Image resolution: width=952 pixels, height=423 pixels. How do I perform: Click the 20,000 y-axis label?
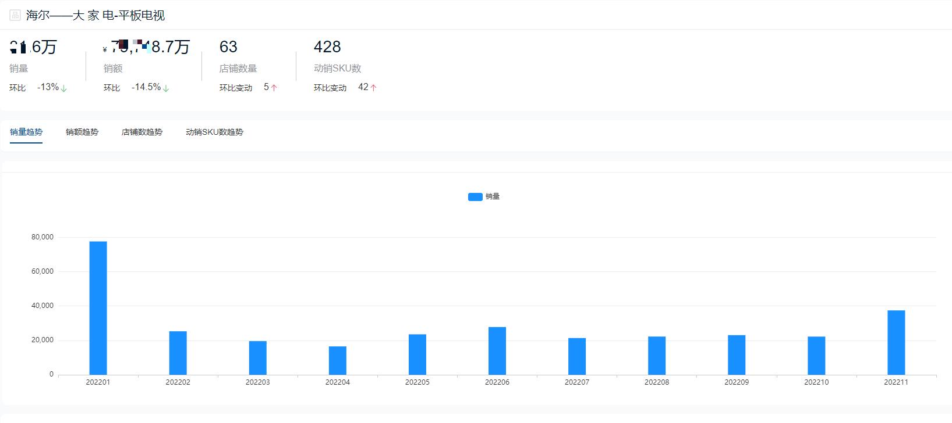point(43,340)
